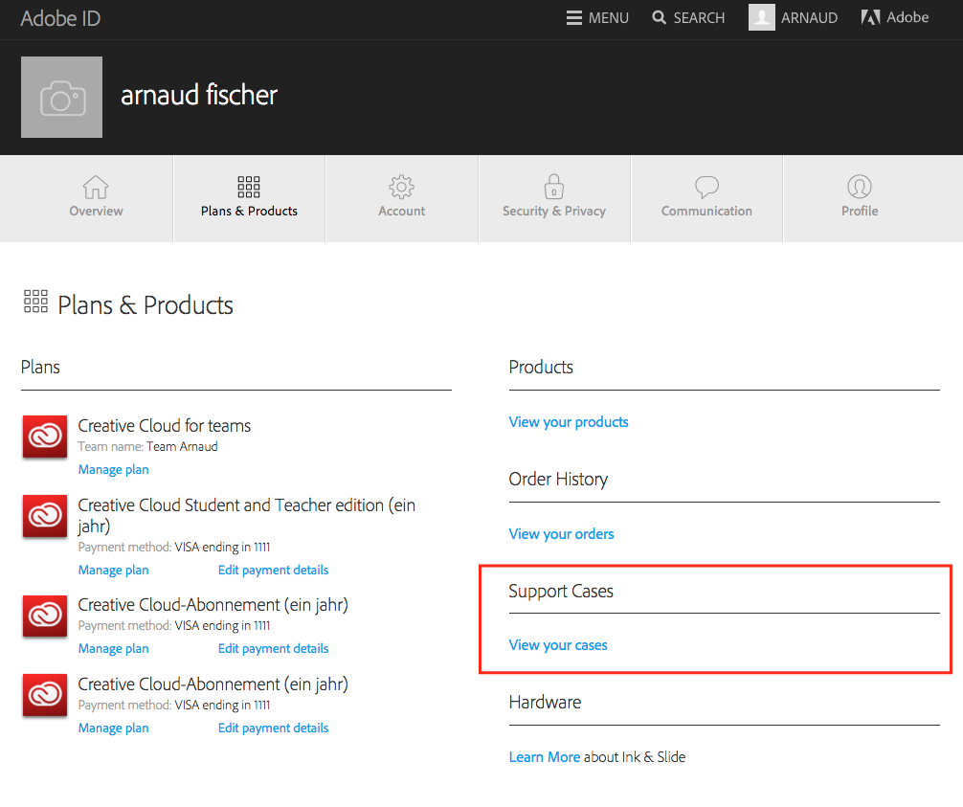Click Edit payment details for Student edition
The width and height of the screenshot is (963, 807).
(273, 570)
